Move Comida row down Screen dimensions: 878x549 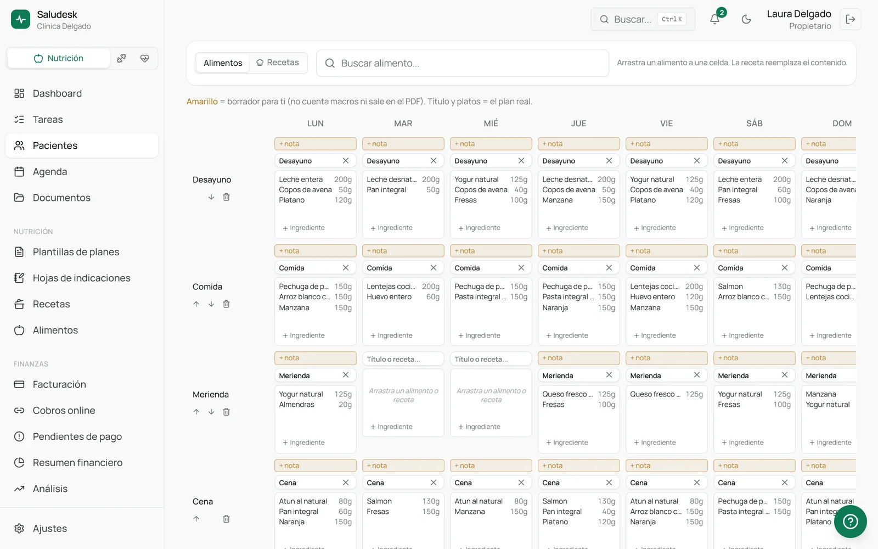point(211,304)
